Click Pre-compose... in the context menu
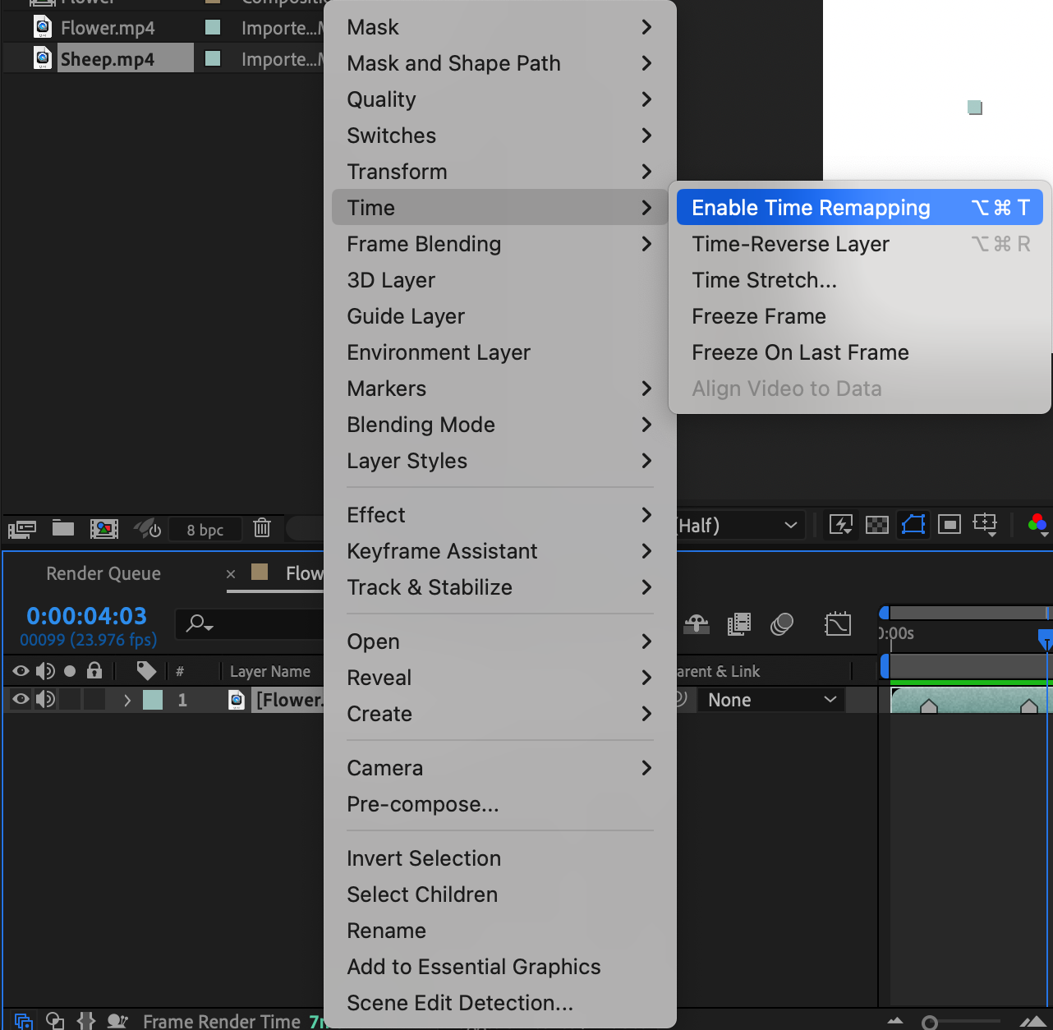The width and height of the screenshot is (1053, 1030). (499, 804)
